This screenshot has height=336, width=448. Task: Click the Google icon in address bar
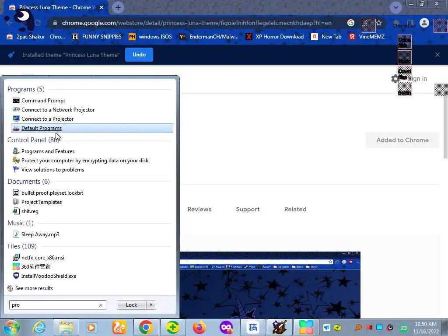351,23
